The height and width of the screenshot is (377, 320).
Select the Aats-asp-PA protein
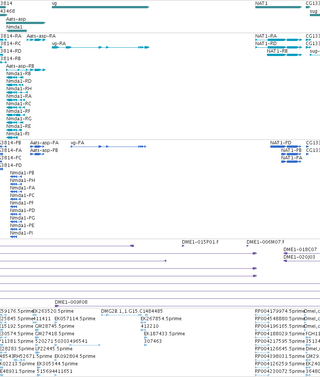click(37, 147)
